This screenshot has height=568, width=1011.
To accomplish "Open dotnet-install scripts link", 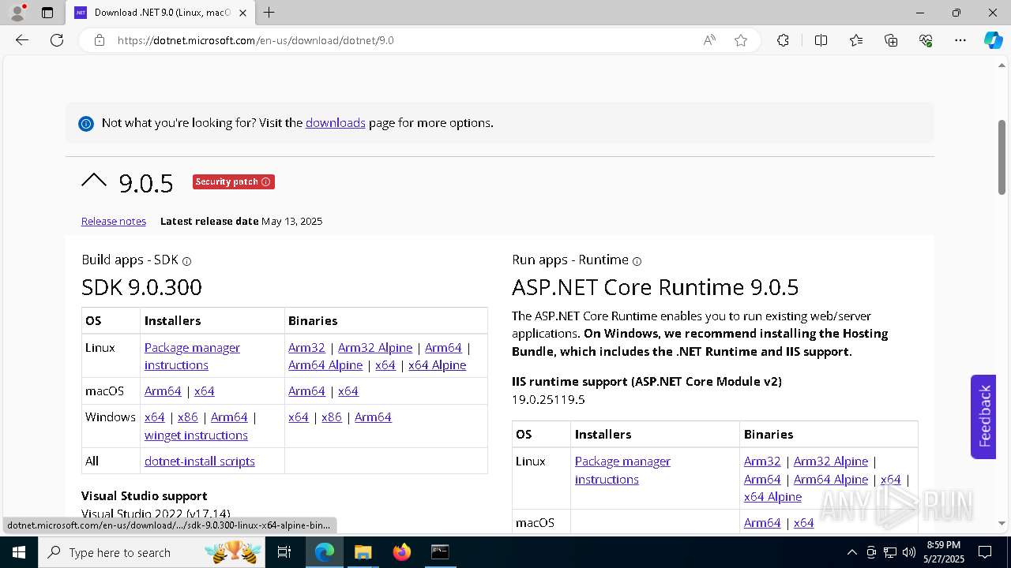I will pyautogui.click(x=200, y=461).
